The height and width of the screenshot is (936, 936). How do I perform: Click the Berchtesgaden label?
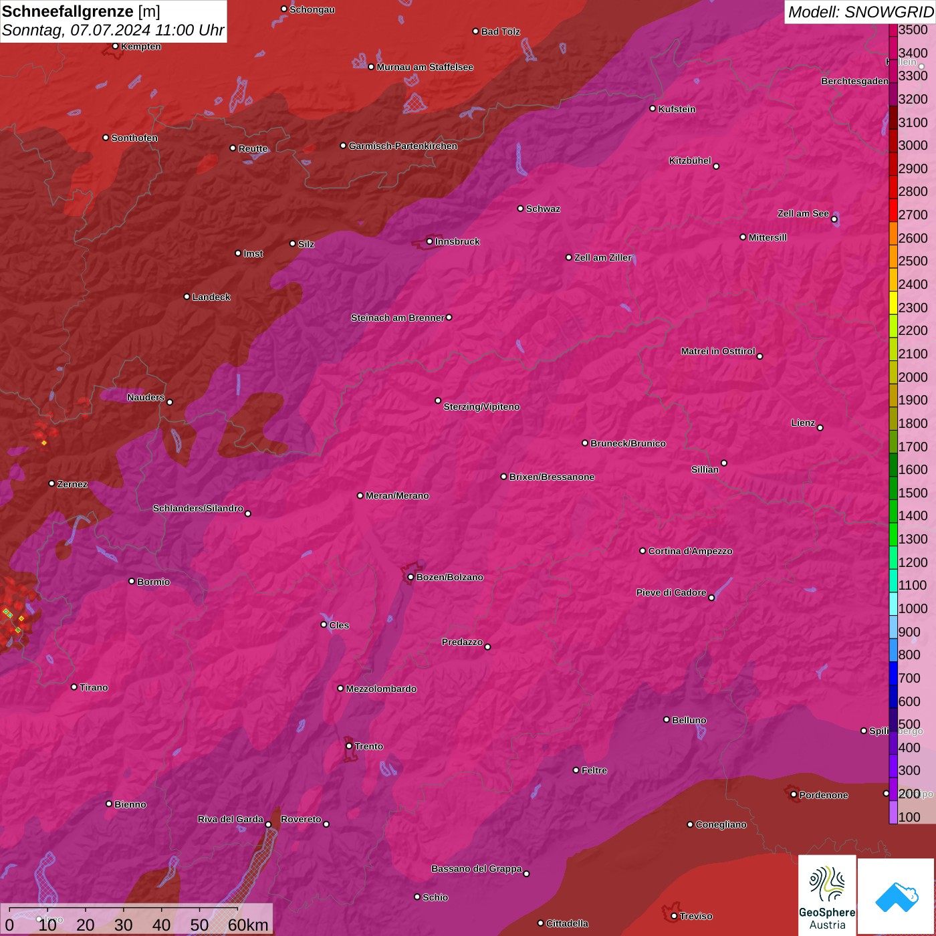[x=855, y=82]
